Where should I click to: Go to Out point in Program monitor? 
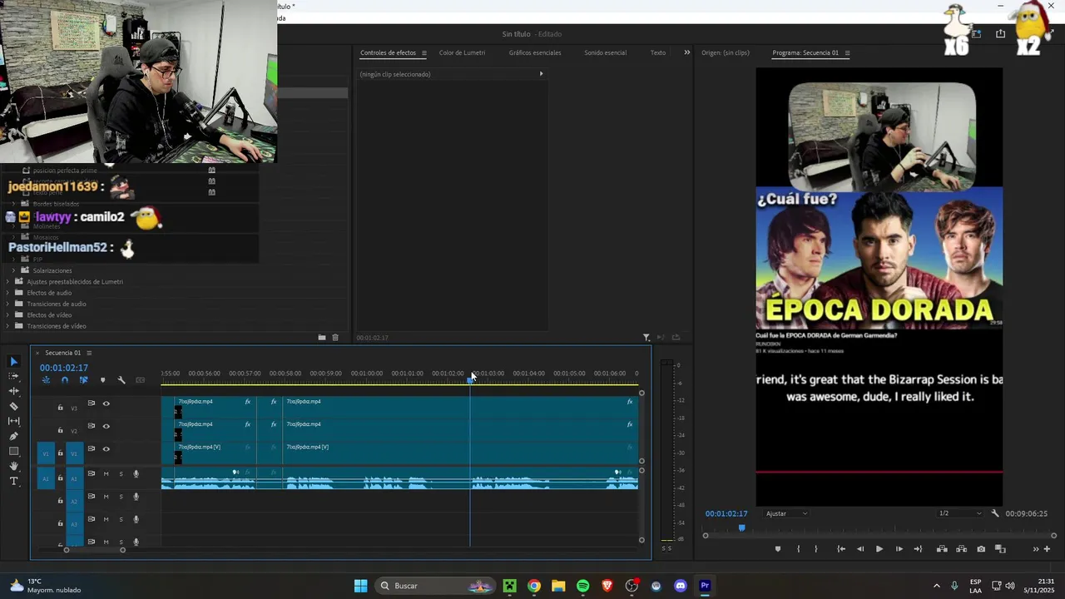pos(918,549)
